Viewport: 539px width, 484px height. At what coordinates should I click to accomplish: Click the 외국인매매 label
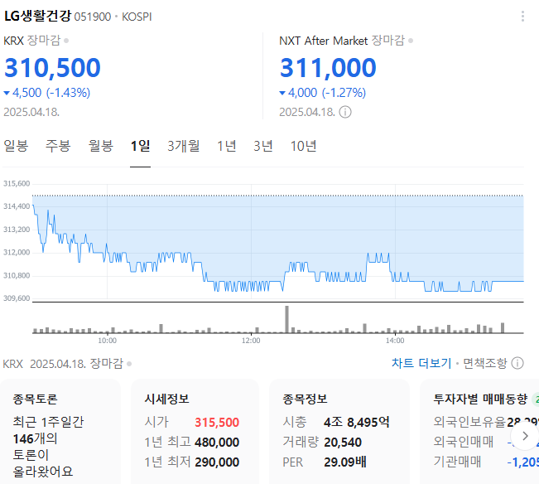coord(464,442)
